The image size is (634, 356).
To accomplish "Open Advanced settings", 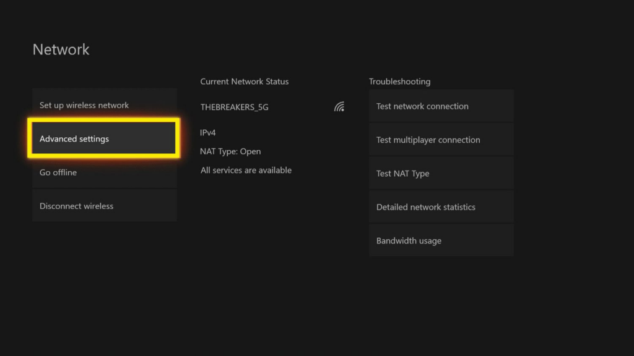I will [x=103, y=138].
